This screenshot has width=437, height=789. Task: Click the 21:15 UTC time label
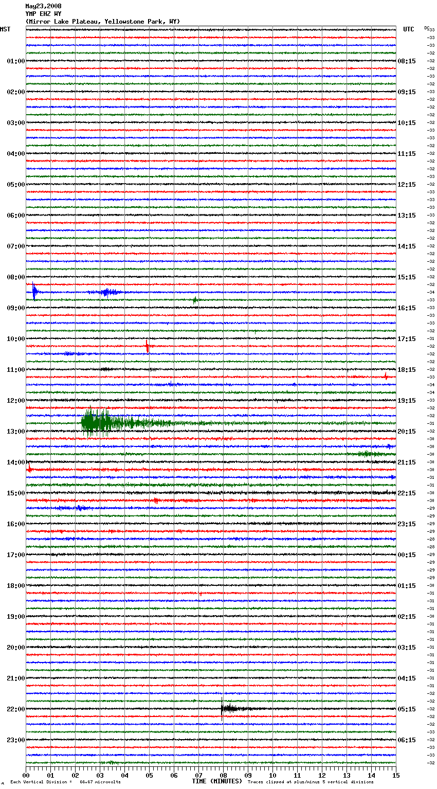pos(407,462)
